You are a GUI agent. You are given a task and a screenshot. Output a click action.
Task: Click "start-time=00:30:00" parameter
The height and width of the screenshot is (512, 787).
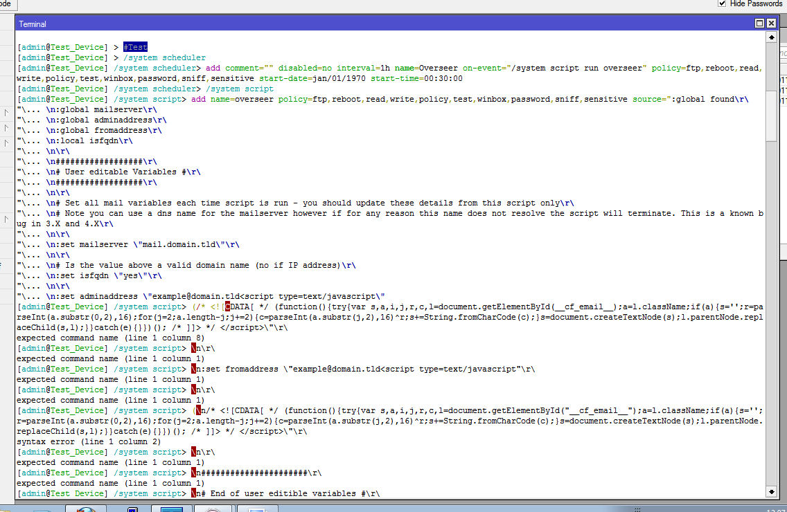416,79
